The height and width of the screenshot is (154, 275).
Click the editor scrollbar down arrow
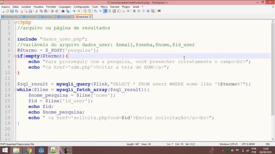click(272, 139)
